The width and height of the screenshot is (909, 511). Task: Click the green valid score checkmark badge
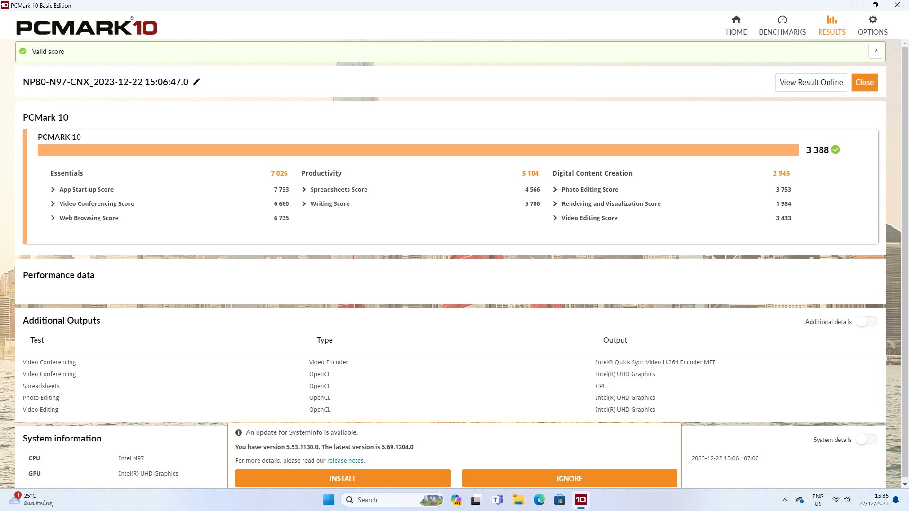coord(836,150)
